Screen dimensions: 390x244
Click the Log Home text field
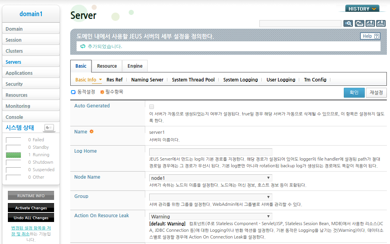click(x=211, y=152)
